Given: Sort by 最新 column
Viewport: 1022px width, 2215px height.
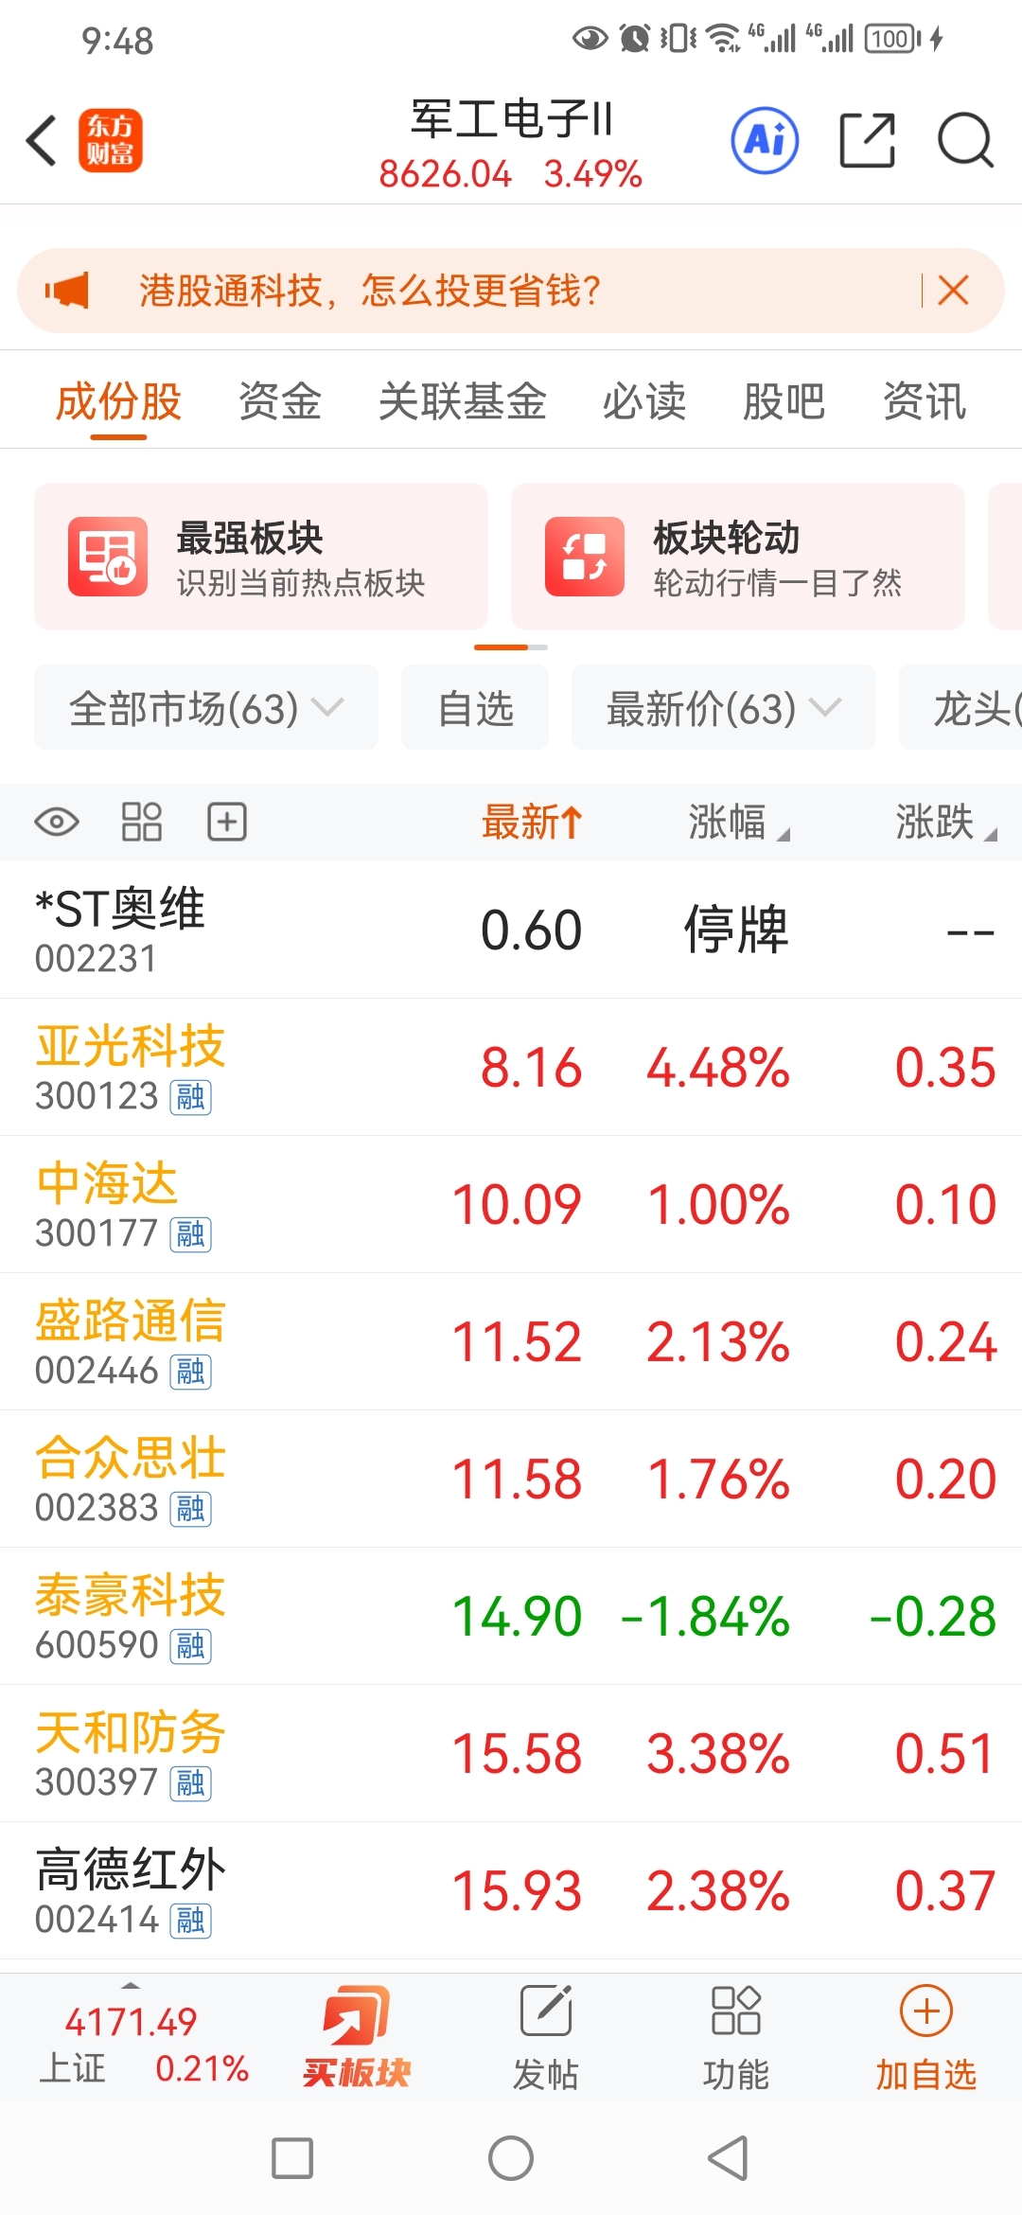Looking at the screenshot, I should [532, 822].
